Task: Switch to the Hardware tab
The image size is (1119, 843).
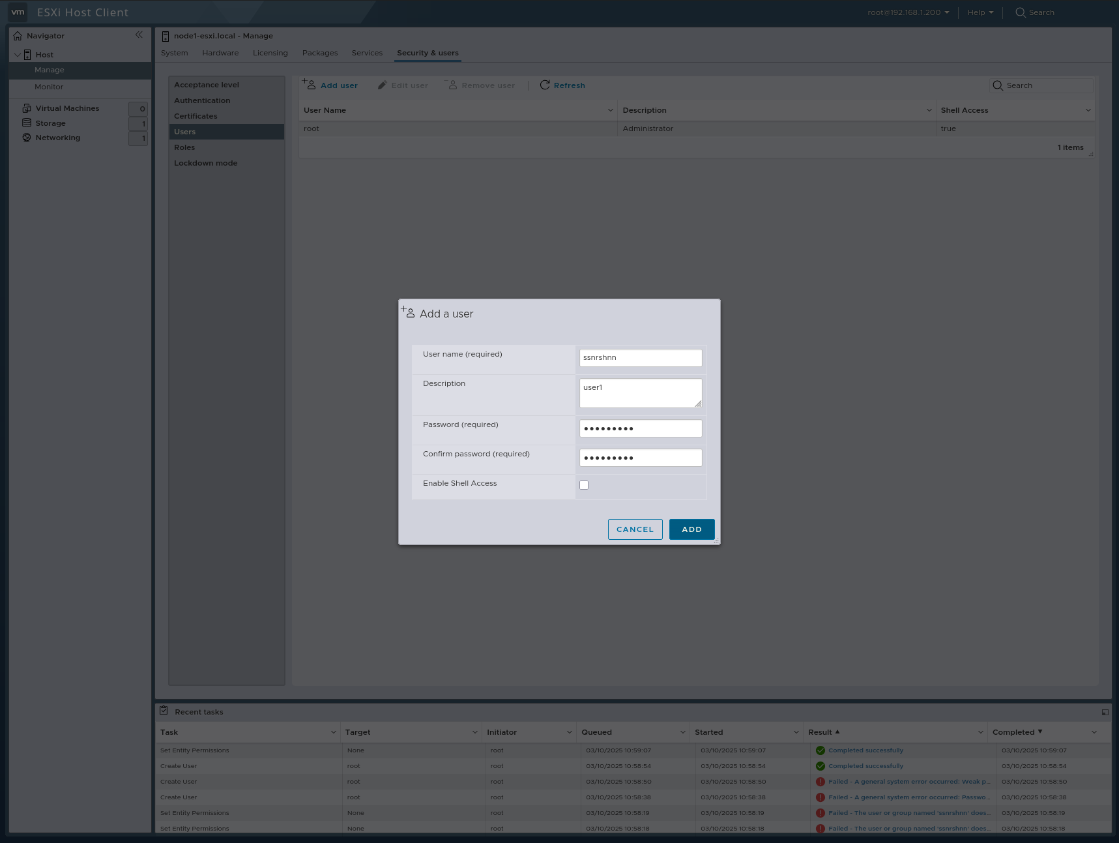Action: coord(220,53)
